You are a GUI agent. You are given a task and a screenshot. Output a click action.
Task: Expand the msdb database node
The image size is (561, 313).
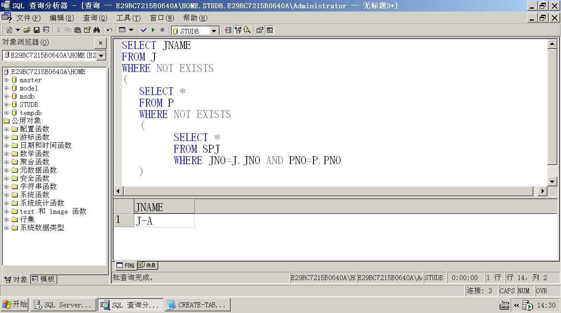6,96
